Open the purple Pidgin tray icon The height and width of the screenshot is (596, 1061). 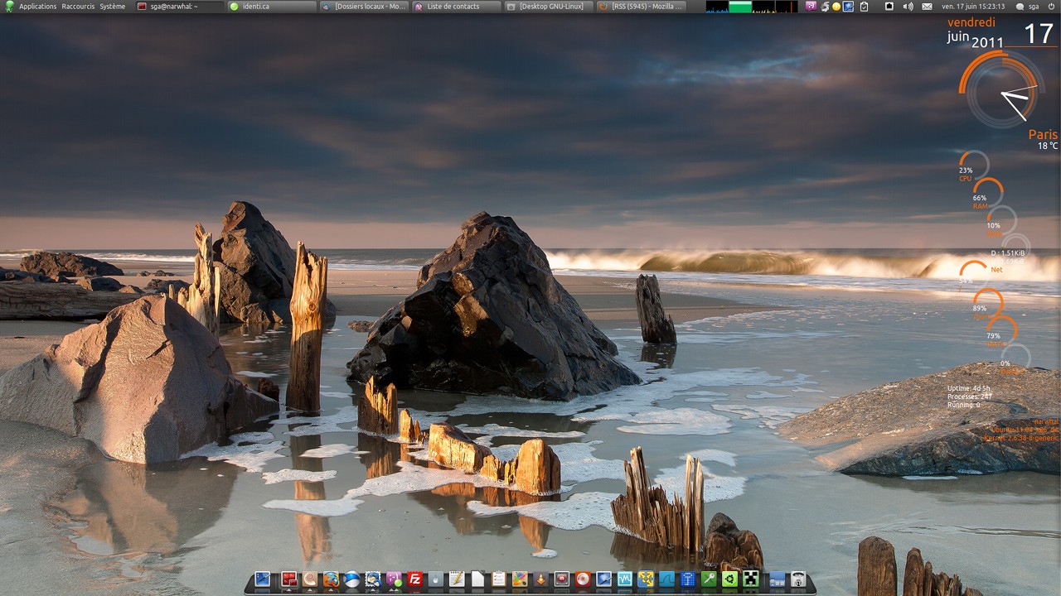click(x=811, y=6)
